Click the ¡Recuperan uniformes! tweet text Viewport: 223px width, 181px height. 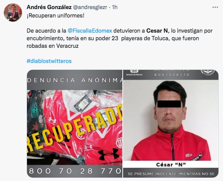[x=55, y=16]
